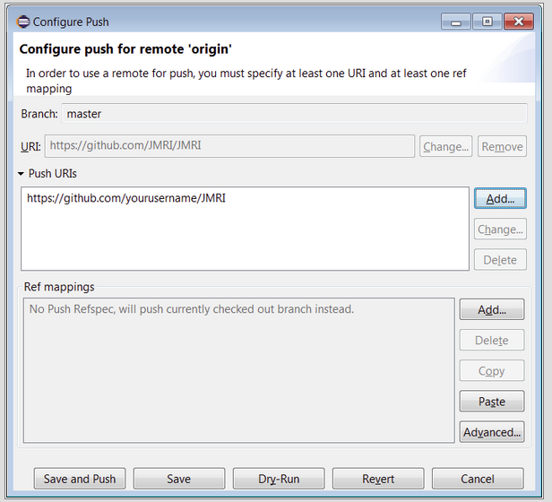
Task: Click Delete button for Push URIs list
Action: pos(500,260)
